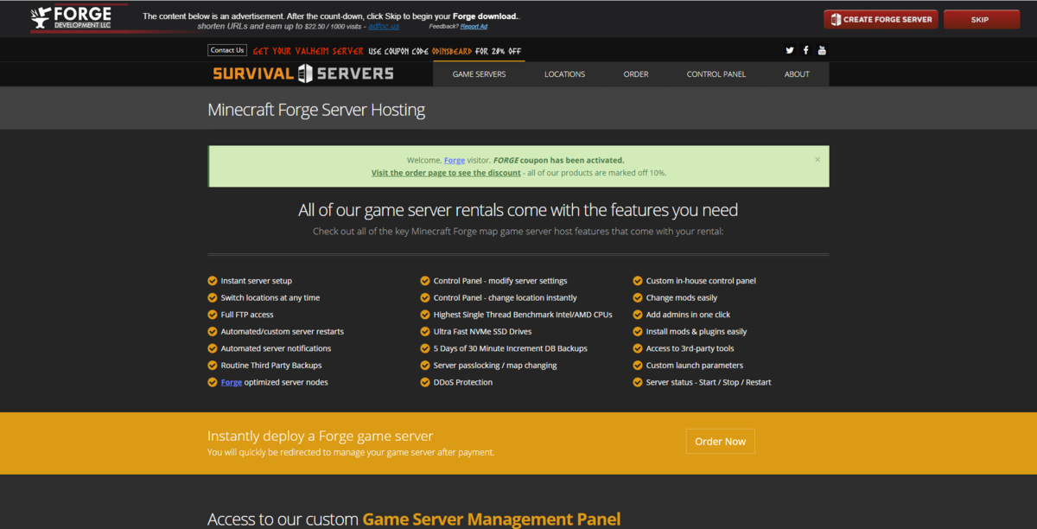
Task: Click the Valheim server coupon promo text
Action: [387, 51]
